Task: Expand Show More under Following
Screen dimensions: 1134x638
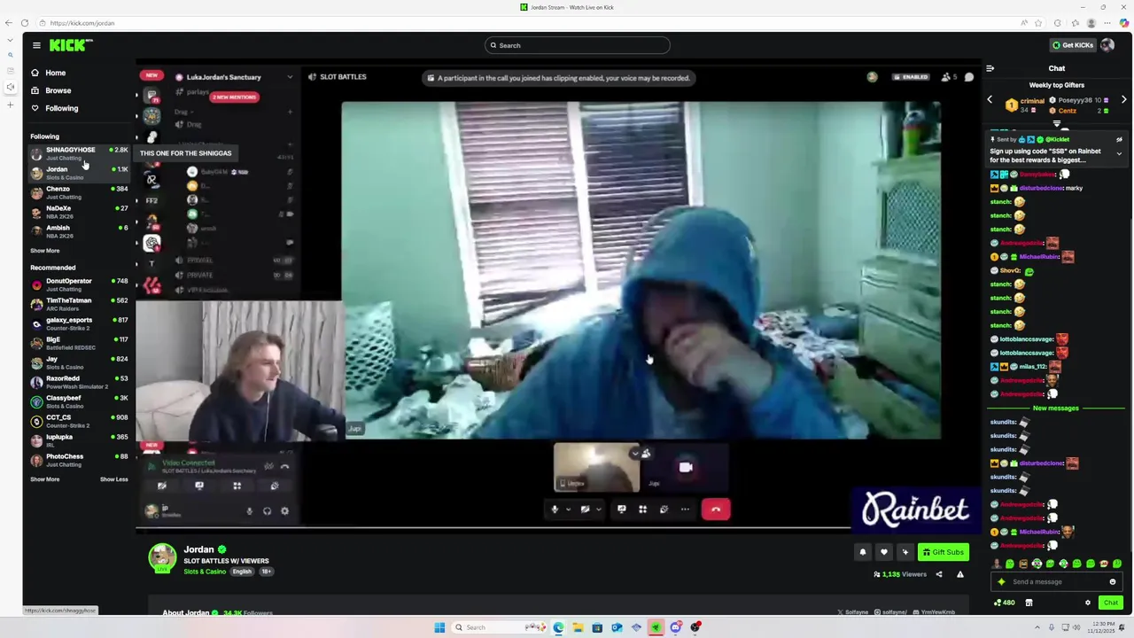Action: pyautogui.click(x=45, y=251)
